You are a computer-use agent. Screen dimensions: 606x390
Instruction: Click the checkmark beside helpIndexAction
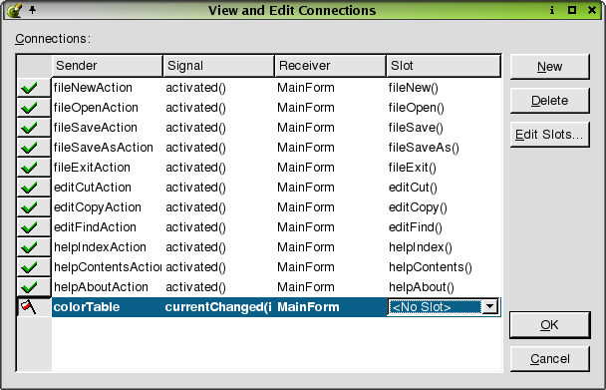pos(29,247)
